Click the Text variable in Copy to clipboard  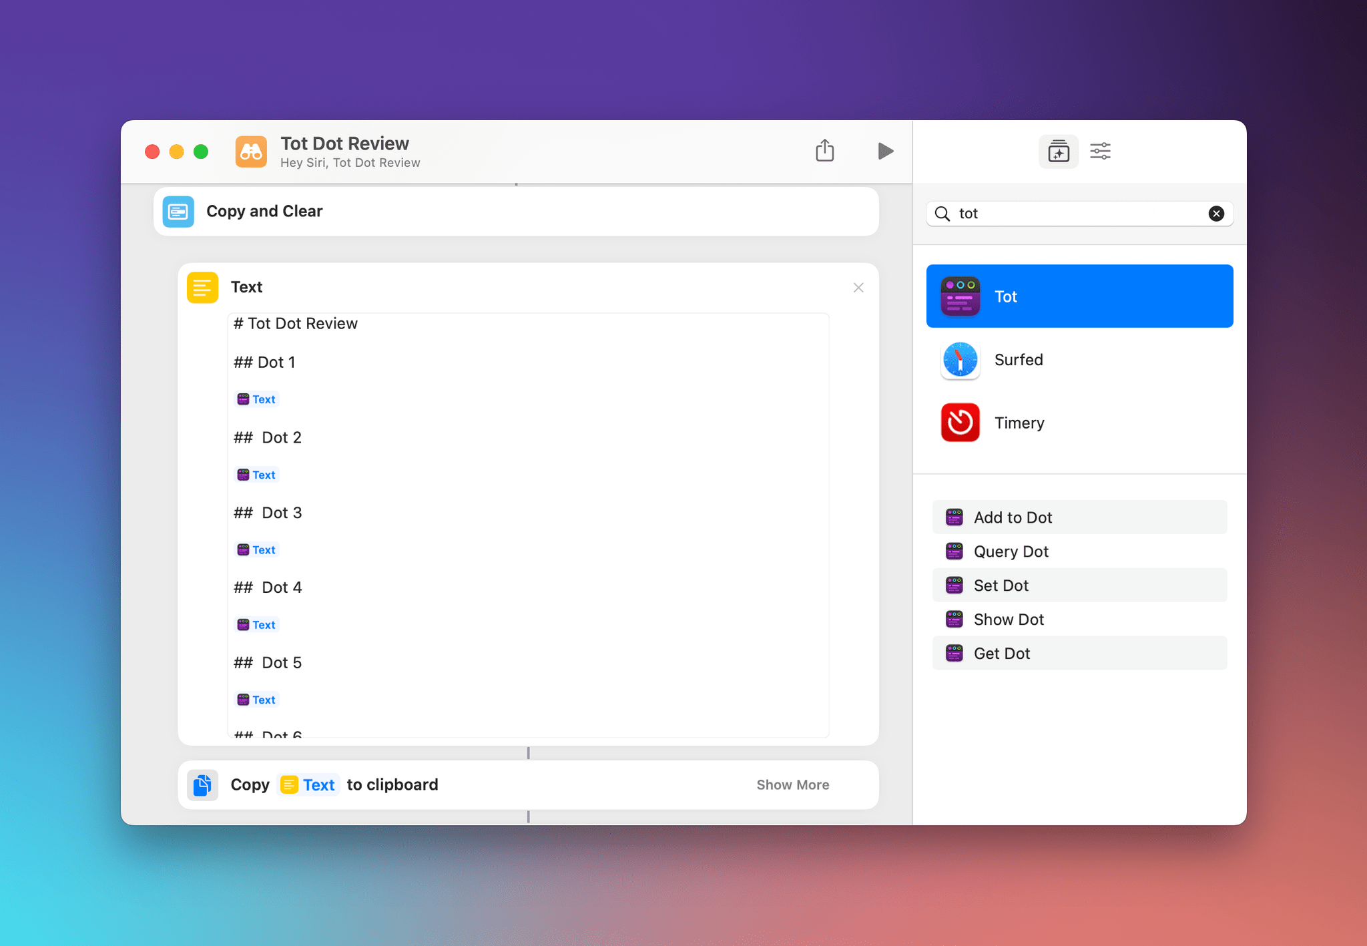(308, 785)
